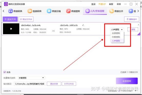Open the 批量模式选择 dropdown
Screen dimensions: 142x95
[32, 78]
